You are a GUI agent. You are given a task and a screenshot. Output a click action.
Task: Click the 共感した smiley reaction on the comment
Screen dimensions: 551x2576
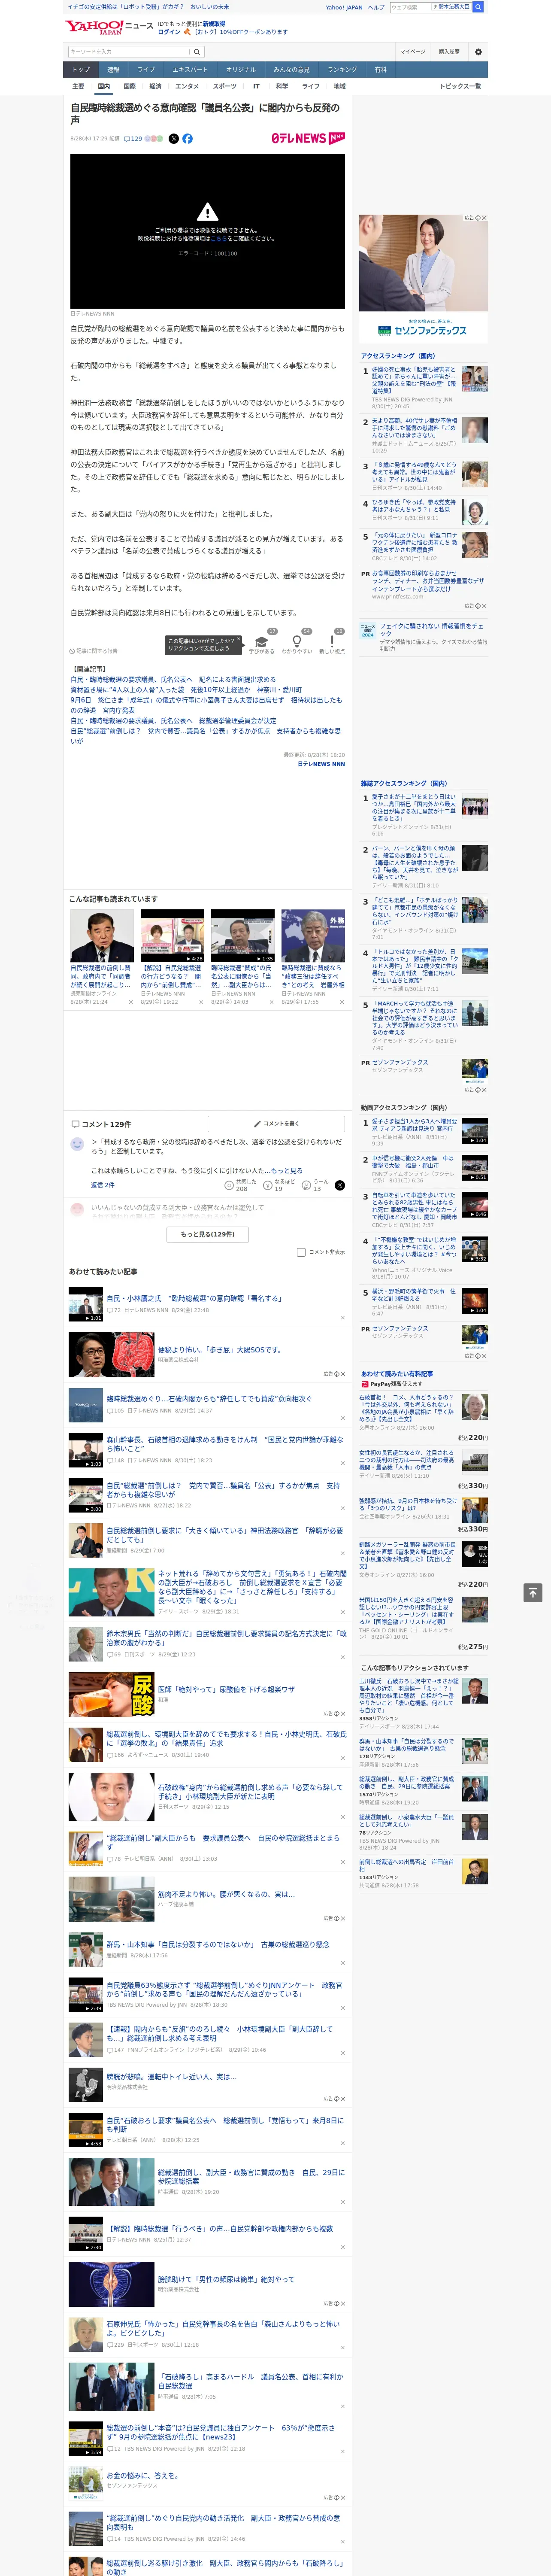242,1185
